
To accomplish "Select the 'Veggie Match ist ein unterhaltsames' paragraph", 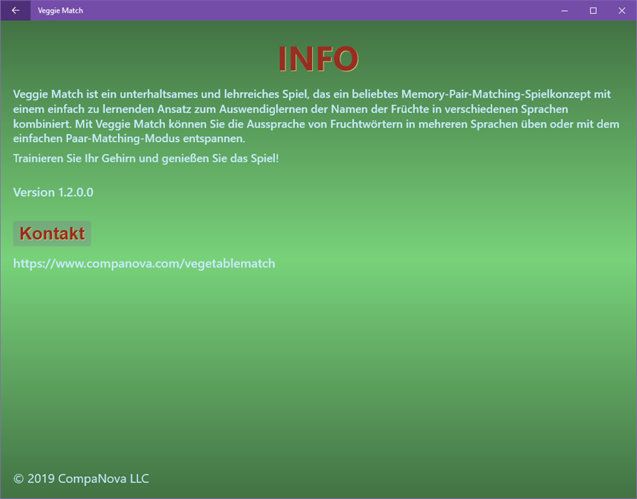I will pos(316,116).
